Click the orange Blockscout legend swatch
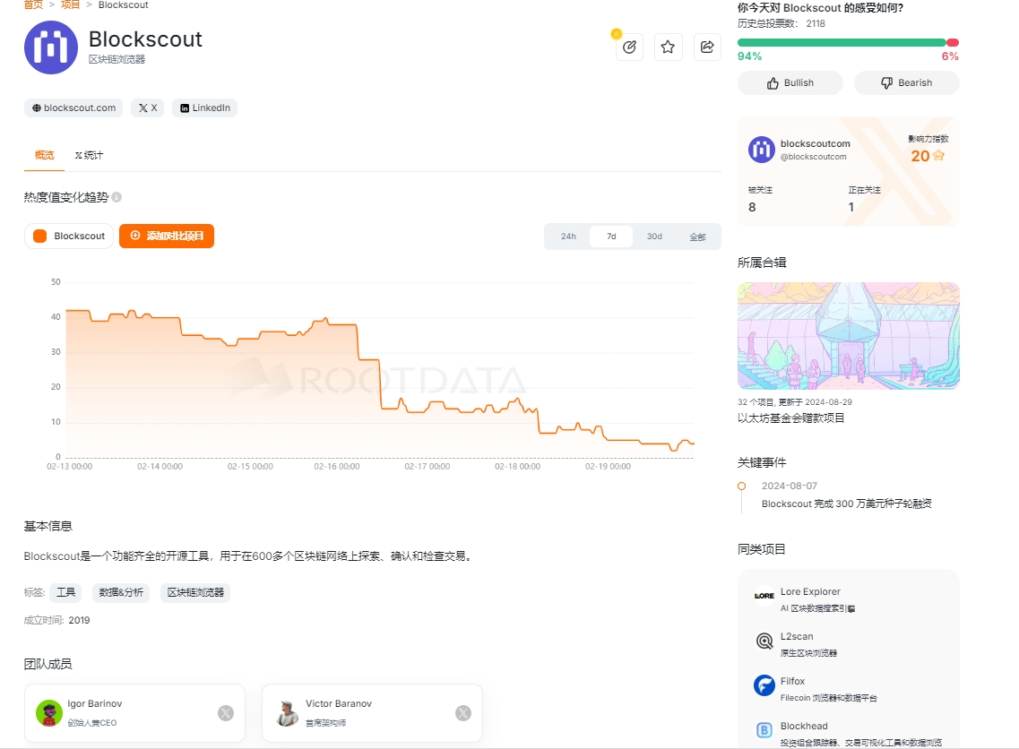The height and width of the screenshot is (749, 1019). pyautogui.click(x=39, y=237)
